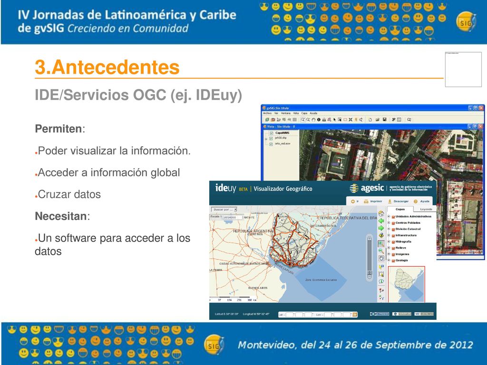The image size is (487, 365).
Task: Click the Escala input field
Action: (233, 217)
